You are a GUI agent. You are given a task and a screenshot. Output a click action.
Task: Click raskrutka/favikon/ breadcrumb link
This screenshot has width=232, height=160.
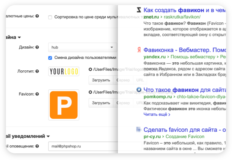182,17
